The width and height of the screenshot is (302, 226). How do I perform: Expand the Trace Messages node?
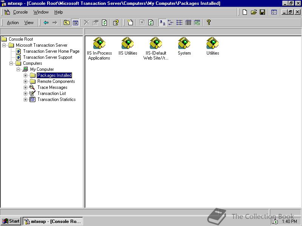[25, 87]
